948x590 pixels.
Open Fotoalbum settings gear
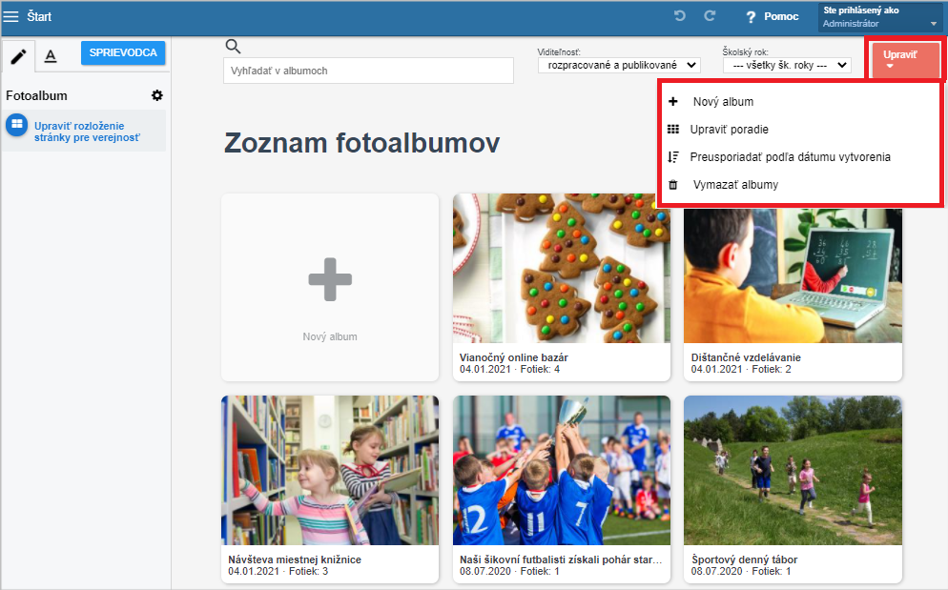coord(157,95)
